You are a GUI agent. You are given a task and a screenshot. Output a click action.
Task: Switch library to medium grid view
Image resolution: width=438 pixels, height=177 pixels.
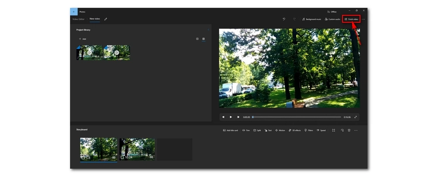coord(197,39)
